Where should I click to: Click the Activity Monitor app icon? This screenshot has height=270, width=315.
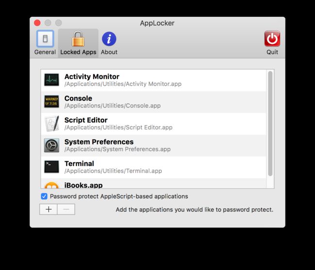[x=52, y=80]
